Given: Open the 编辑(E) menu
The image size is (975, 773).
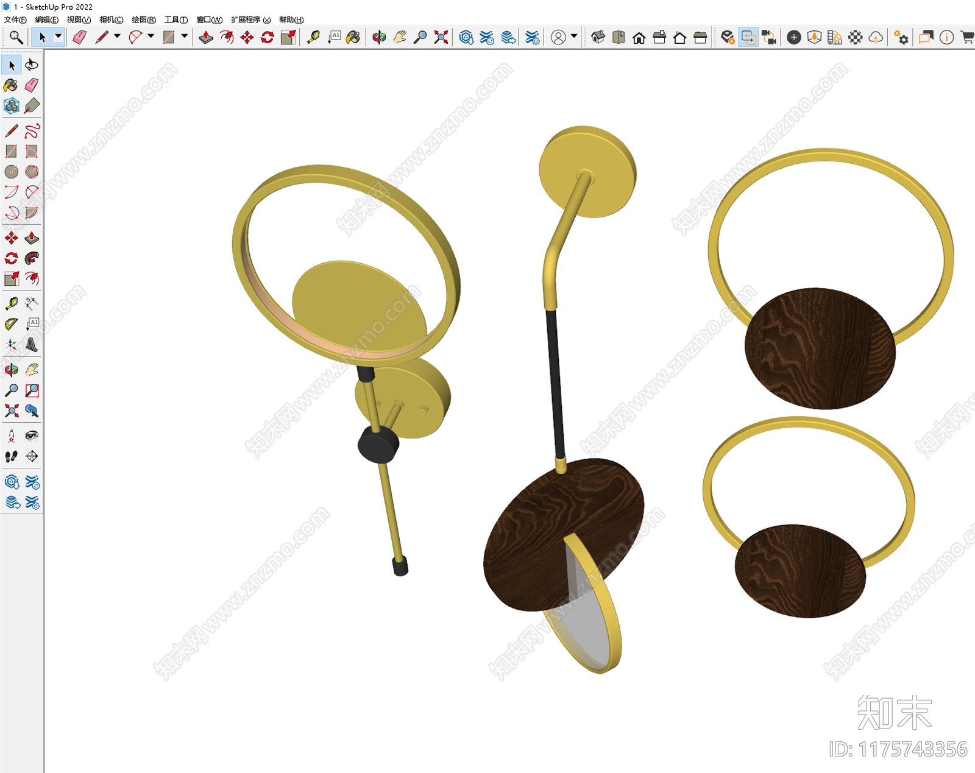Looking at the screenshot, I should 47,19.
